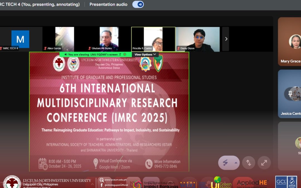The width and height of the screenshot is (301, 188).
Task: Click Alice Garcia's muted mic icon
Action: point(45,48)
